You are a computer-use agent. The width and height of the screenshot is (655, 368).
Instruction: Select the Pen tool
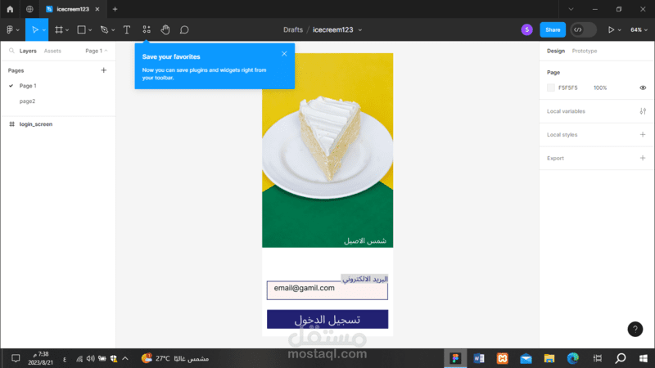tap(104, 29)
